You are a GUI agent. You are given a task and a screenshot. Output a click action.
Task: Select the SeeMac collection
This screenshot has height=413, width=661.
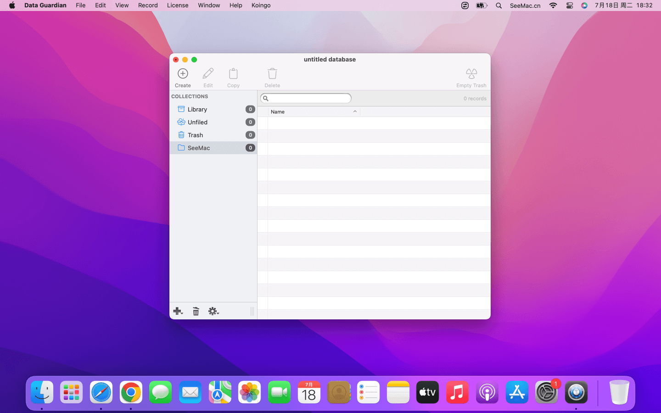tap(213, 148)
